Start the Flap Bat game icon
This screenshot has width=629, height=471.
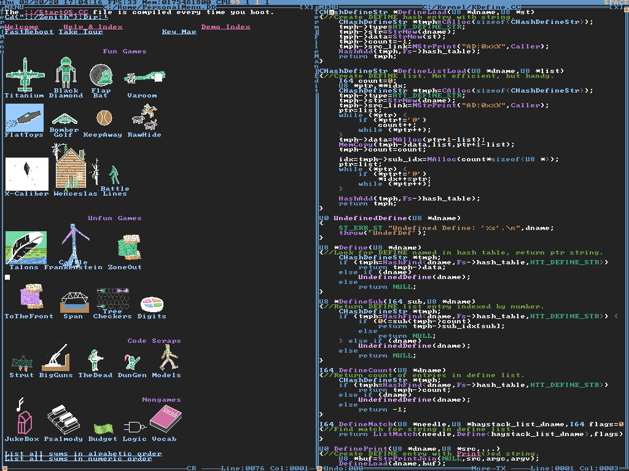(x=101, y=75)
